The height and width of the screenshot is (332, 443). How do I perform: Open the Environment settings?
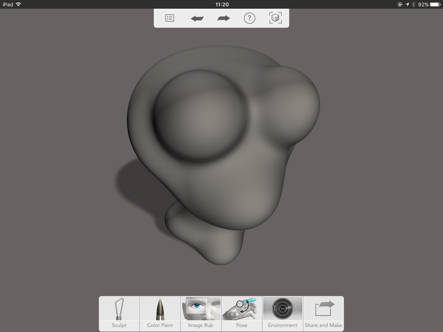pyautogui.click(x=282, y=313)
